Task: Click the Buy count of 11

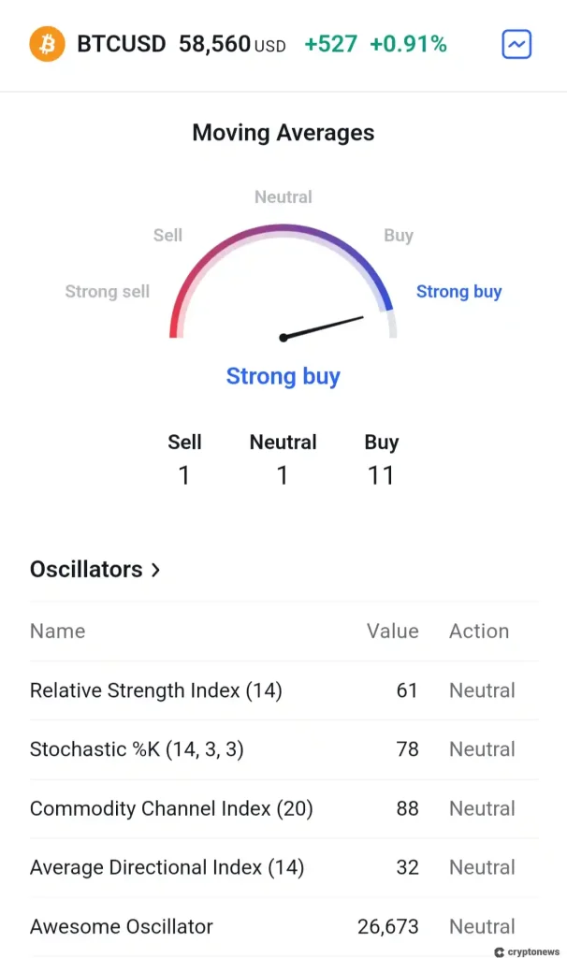Action: tap(381, 475)
